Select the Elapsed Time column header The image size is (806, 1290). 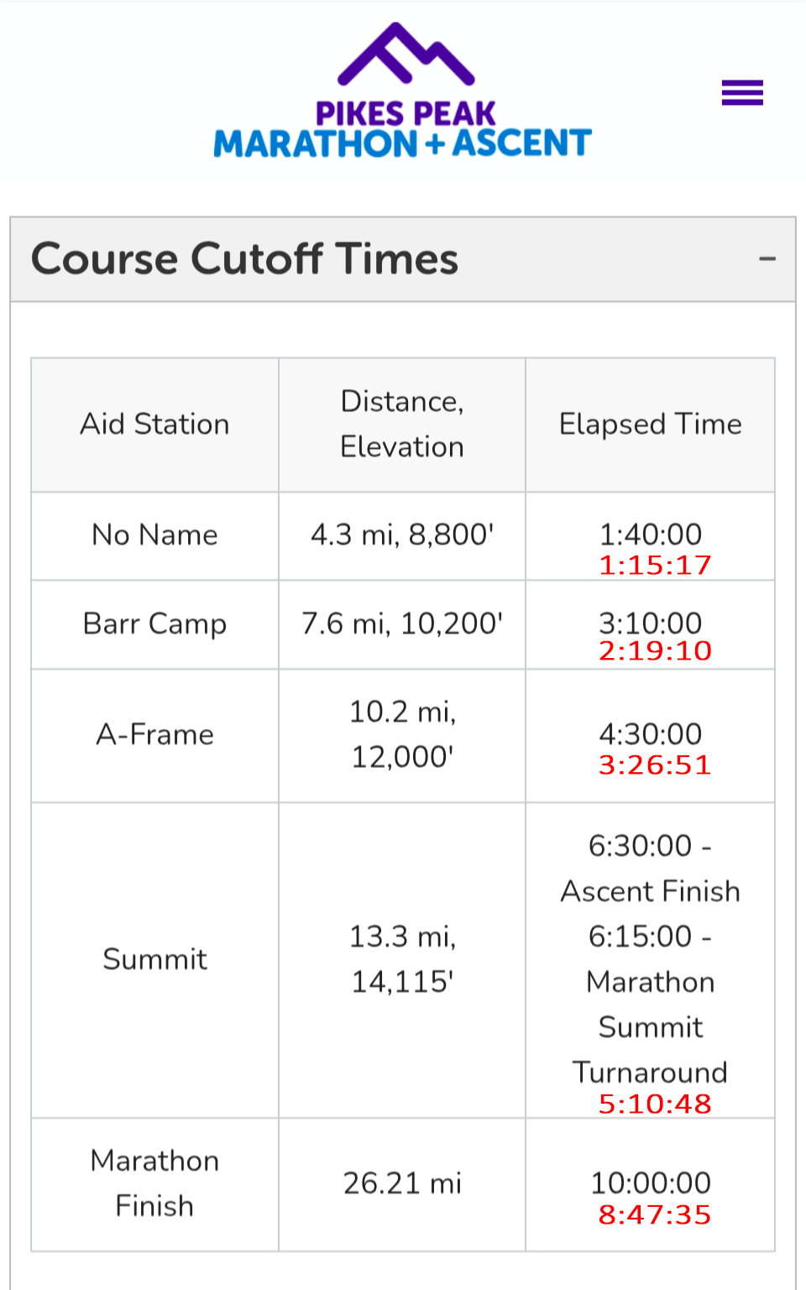651,425
